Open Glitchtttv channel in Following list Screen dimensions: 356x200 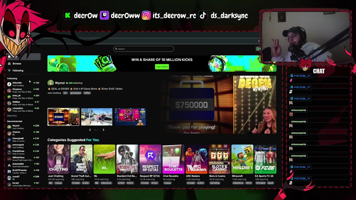click(23, 84)
